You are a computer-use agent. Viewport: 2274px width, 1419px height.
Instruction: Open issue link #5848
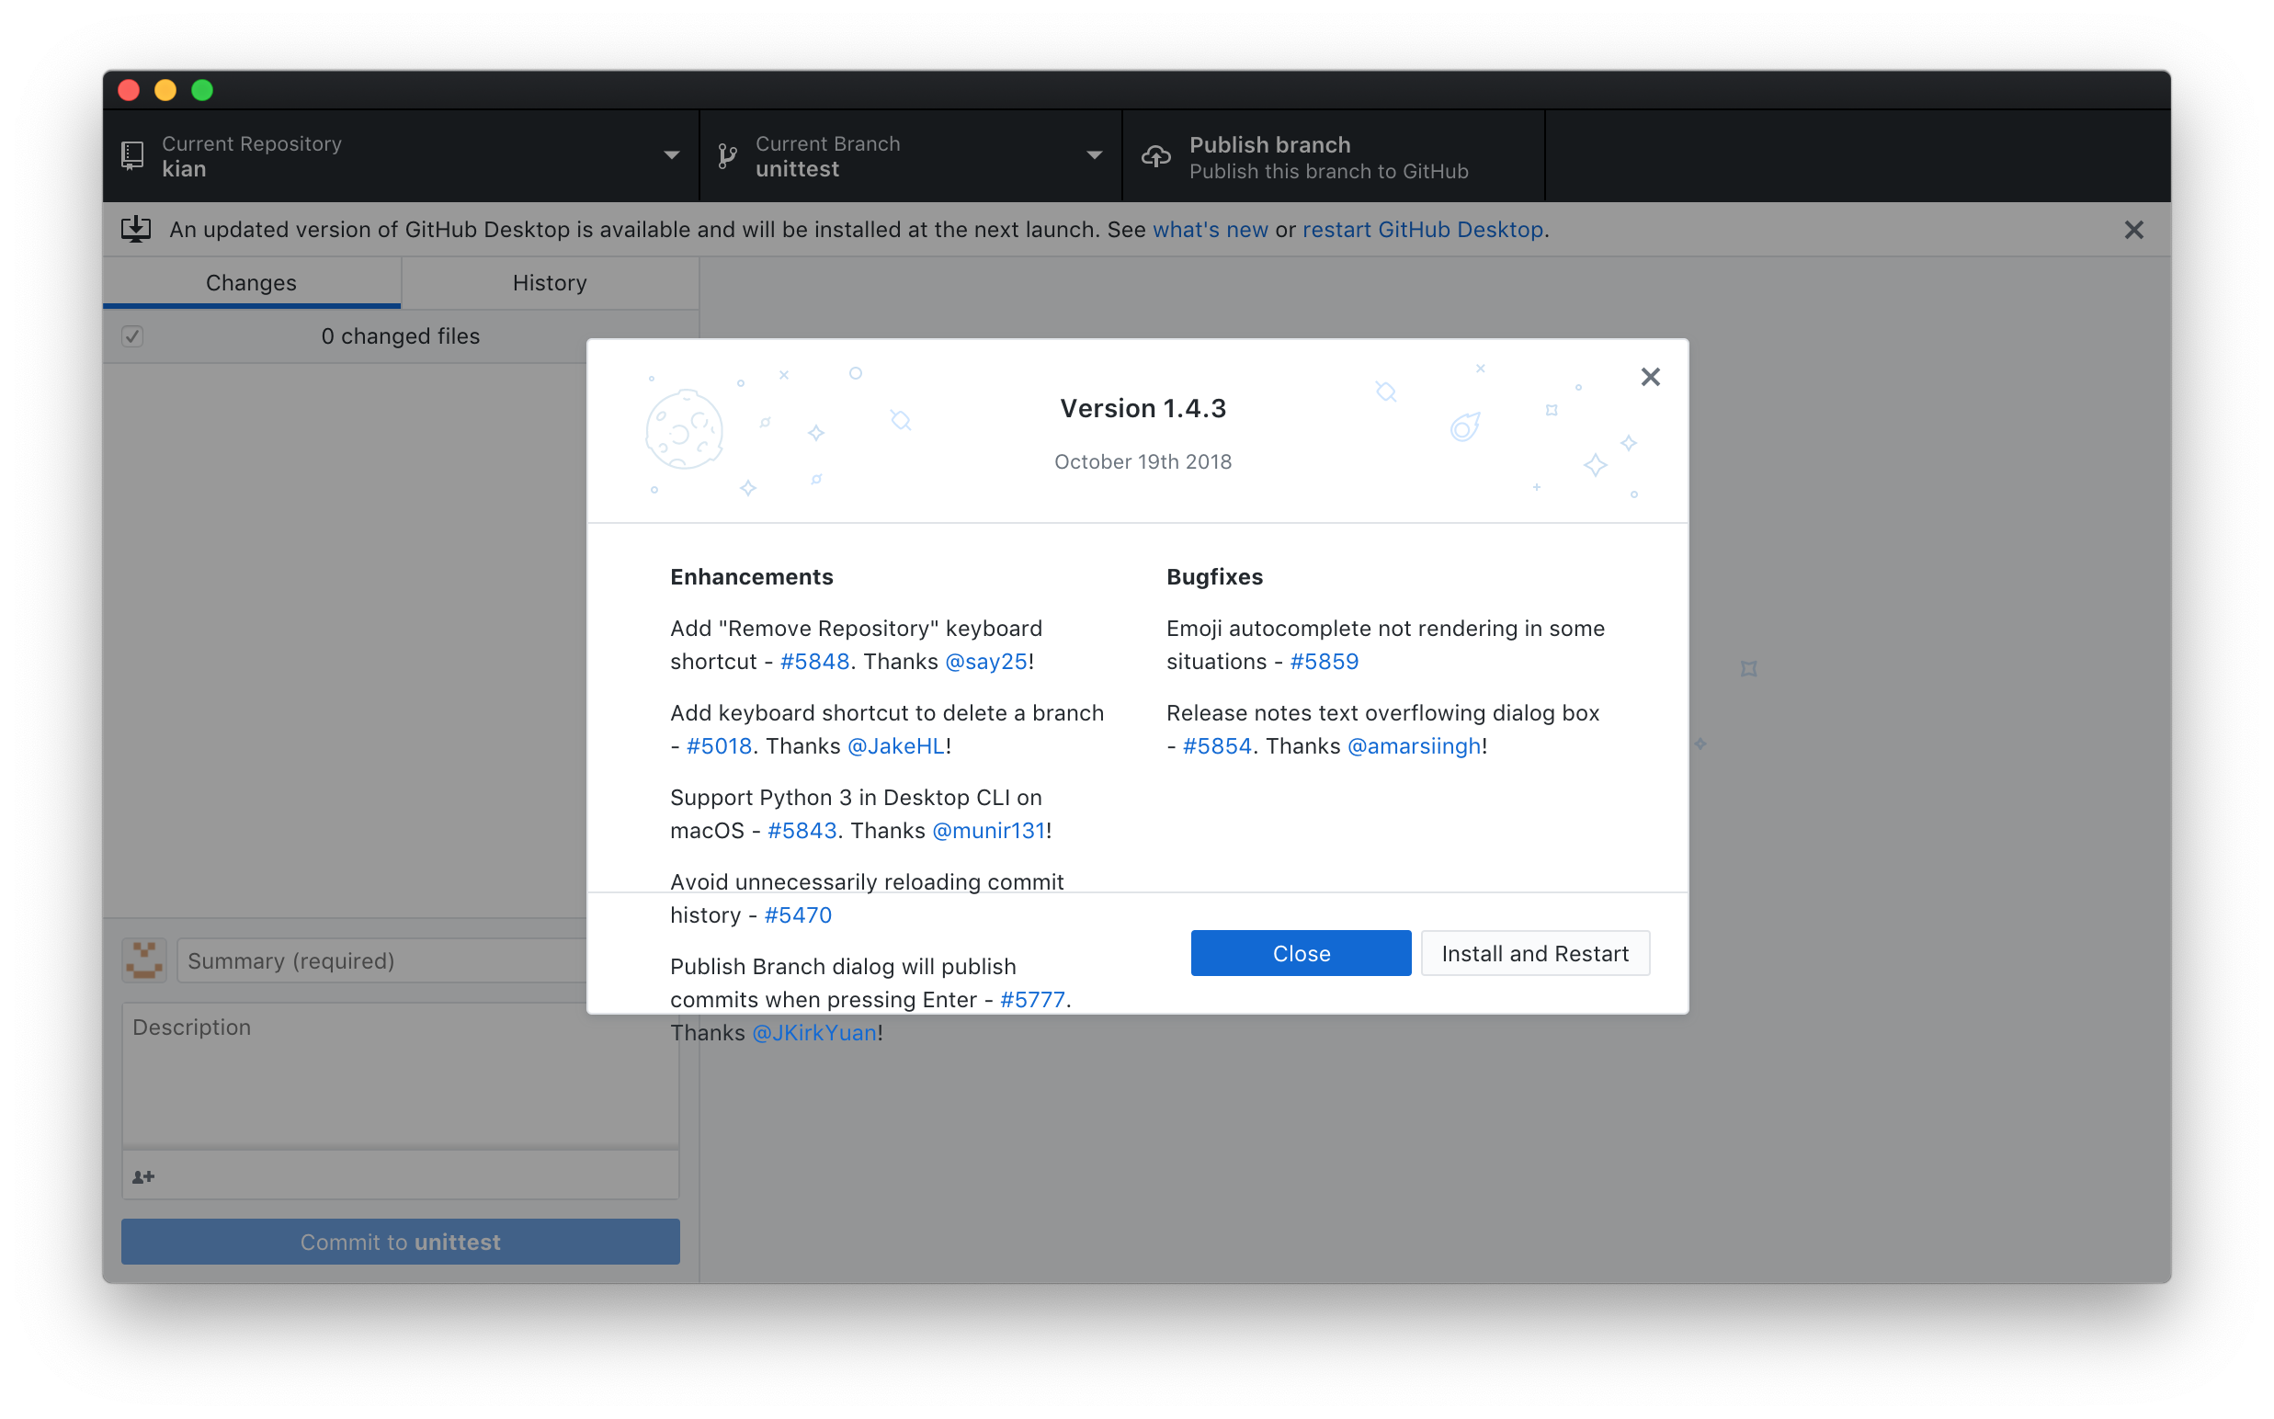click(x=813, y=662)
